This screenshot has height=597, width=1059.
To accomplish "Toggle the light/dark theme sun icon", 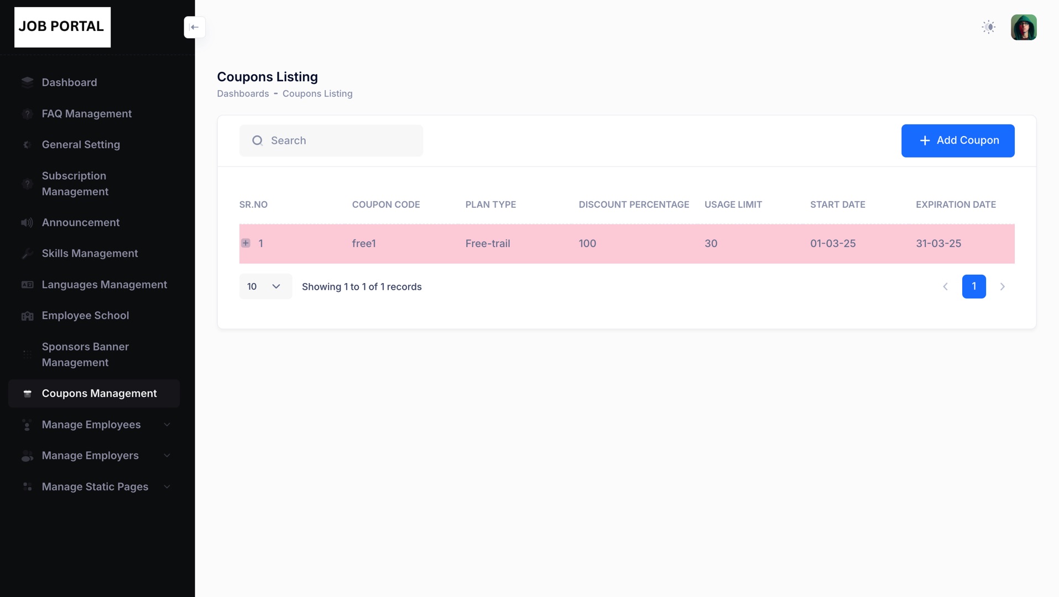I will pos(988,27).
